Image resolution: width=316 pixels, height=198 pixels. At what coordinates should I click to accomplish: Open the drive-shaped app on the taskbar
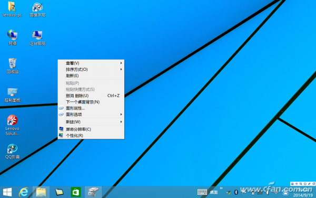click(93, 192)
